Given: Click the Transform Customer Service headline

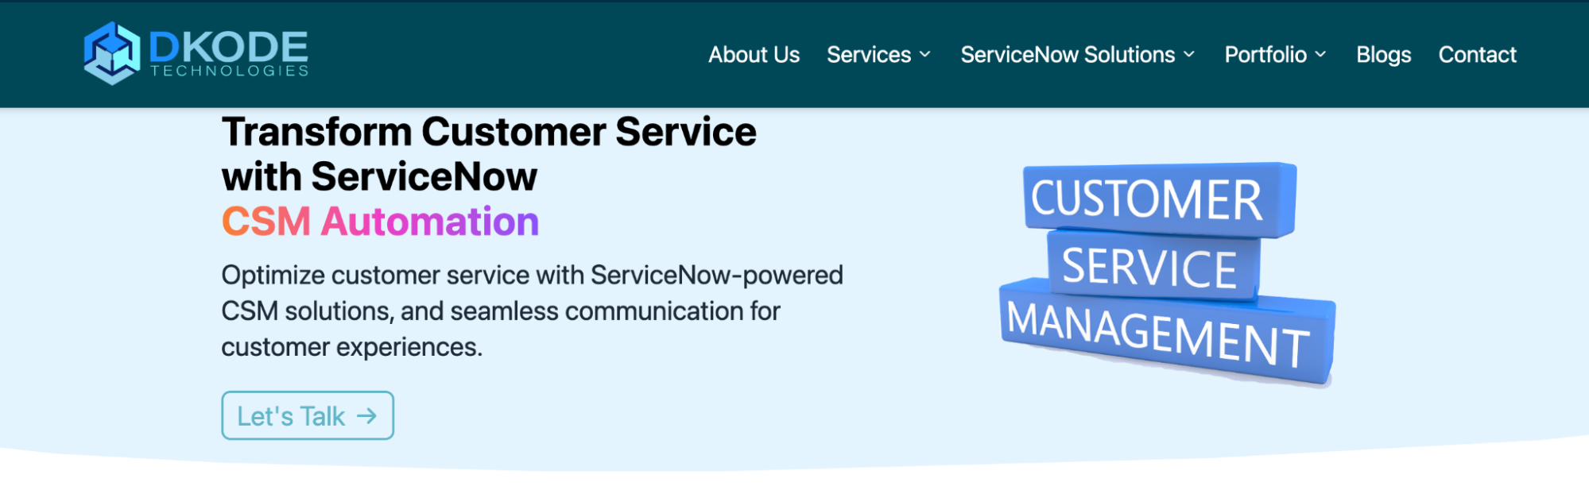Looking at the screenshot, I should (x=489, y=131).
